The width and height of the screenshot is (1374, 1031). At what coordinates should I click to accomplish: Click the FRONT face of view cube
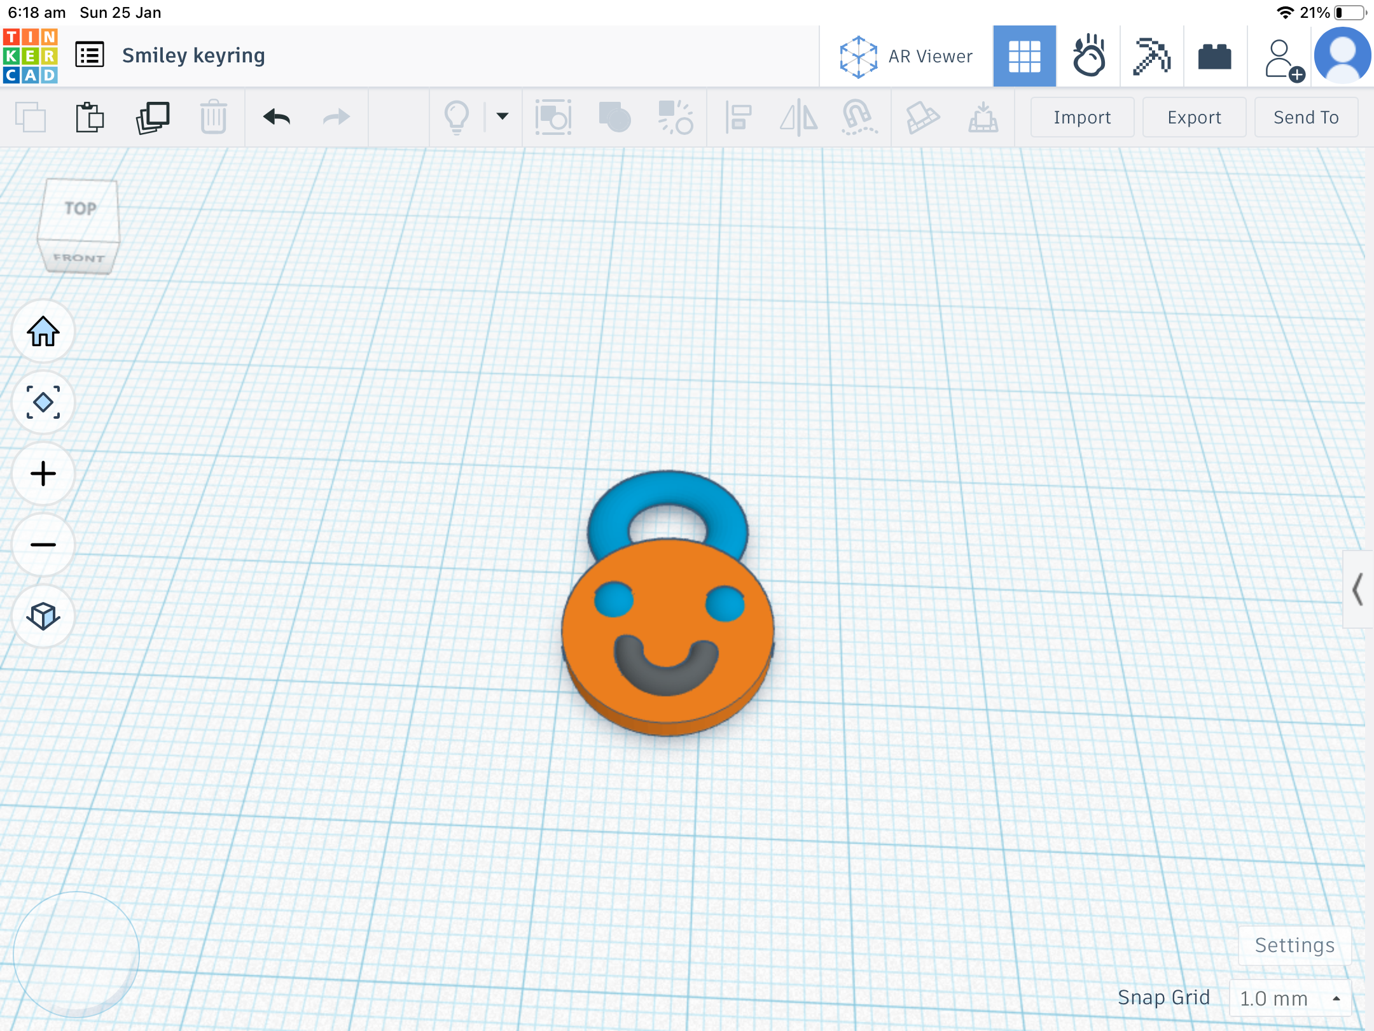[x=79, y=258]
